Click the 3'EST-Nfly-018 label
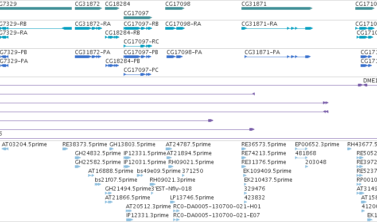The width and height of the screenshot is (377, 222). (x=171, y=189)
